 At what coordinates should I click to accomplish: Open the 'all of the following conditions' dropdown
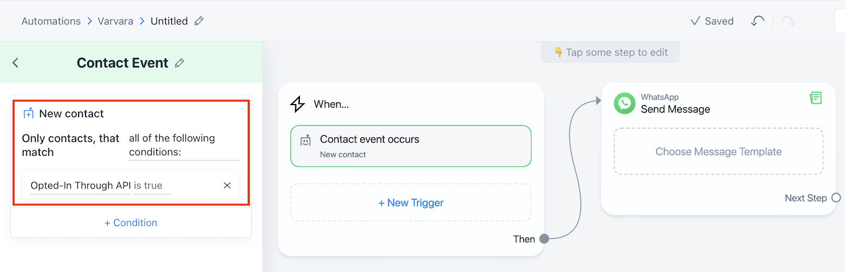(184, 145)
